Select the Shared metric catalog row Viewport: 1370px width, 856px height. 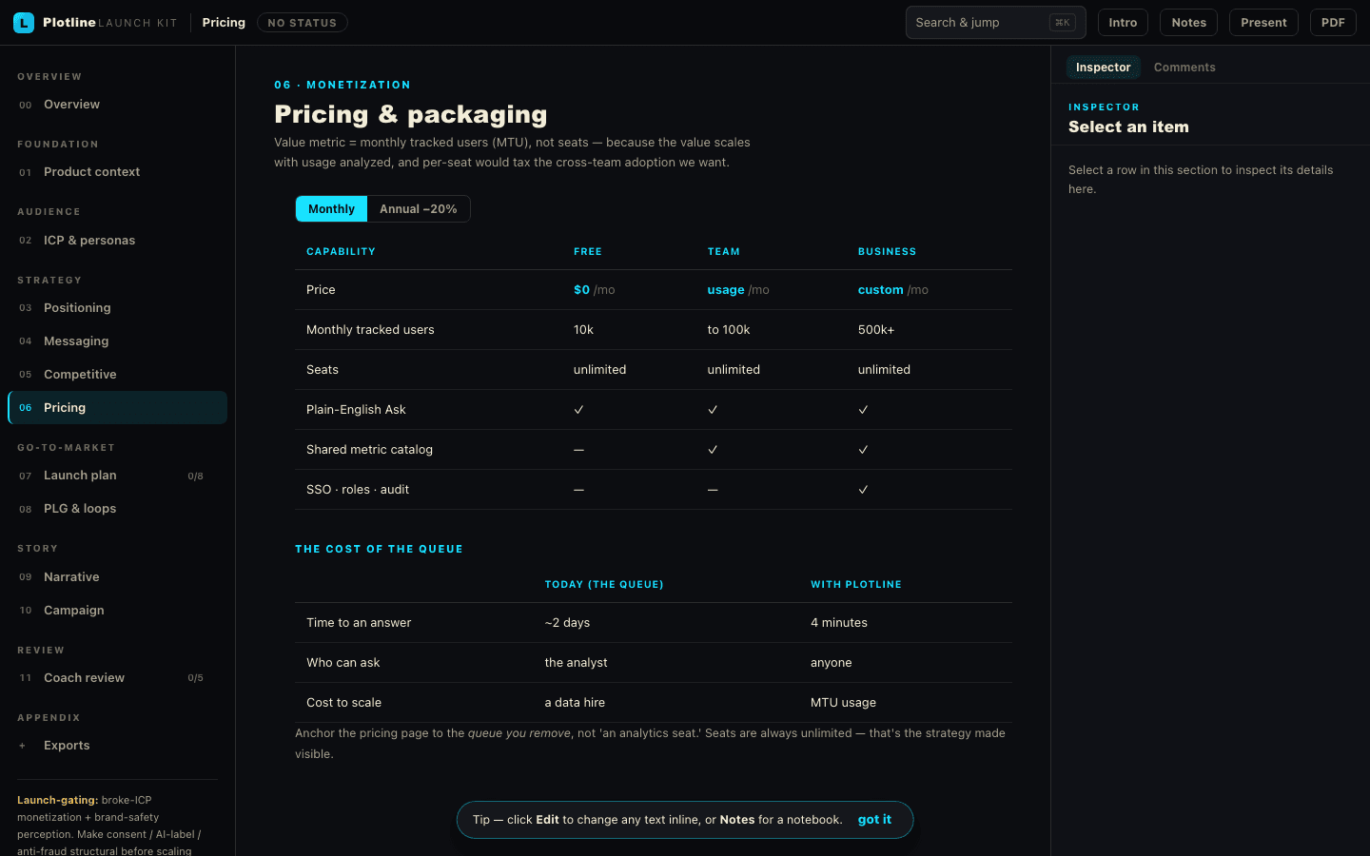(x=654, y=450)
